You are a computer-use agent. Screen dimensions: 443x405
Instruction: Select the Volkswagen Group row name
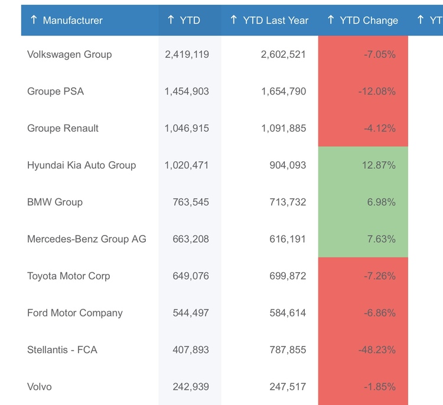tap(70, 54)
